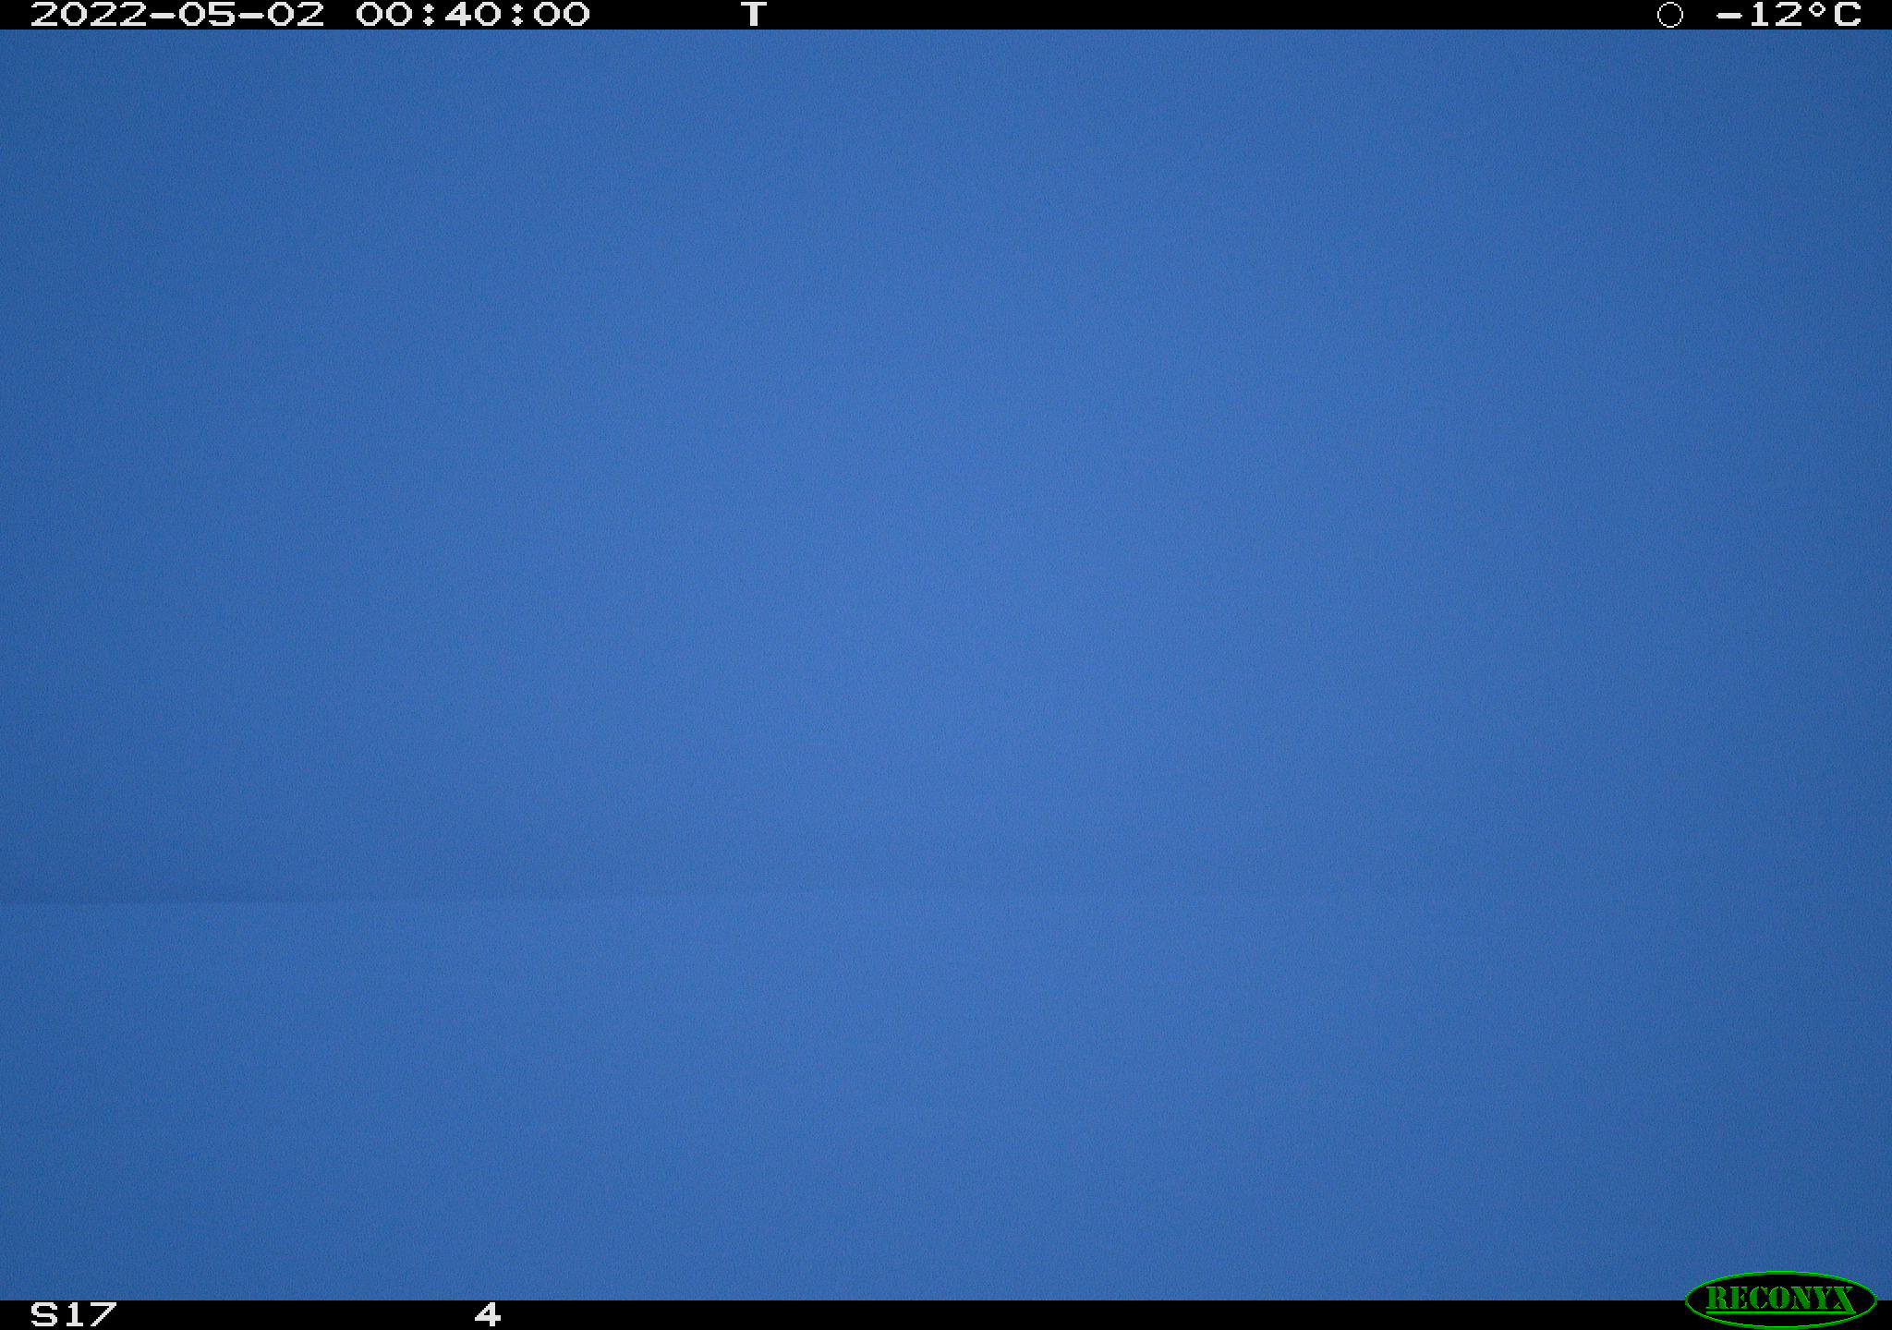Click the -12°C temperature reading
The width and height of the screenshot is (1892, 1330).
[x=1789, y=14]
